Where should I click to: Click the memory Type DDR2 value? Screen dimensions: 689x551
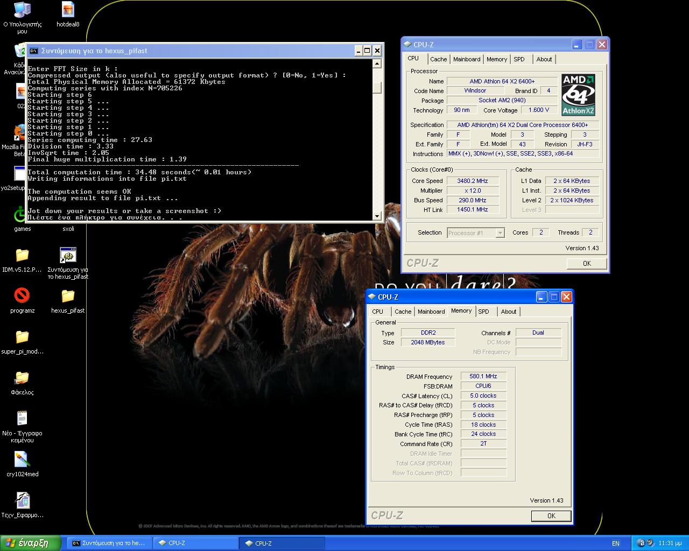pos(428,333)
